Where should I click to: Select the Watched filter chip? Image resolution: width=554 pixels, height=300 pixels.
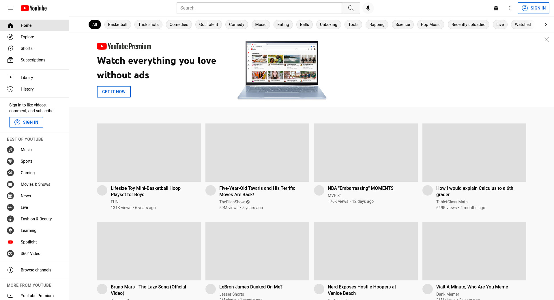[523, 25]
